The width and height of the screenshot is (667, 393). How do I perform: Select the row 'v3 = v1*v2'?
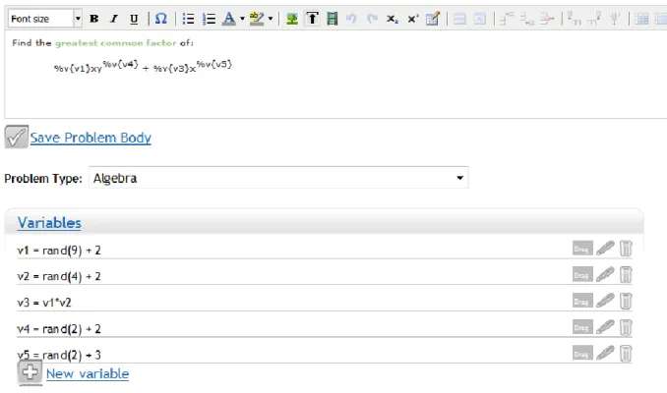tap(325, 302)
